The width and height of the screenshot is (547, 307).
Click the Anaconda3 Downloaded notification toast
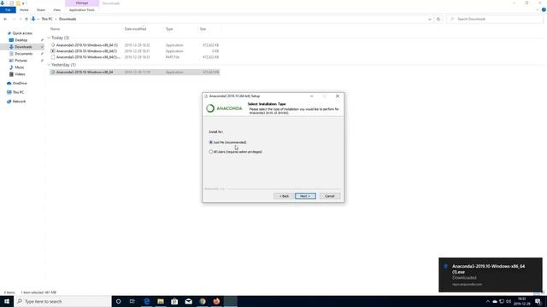click(491, 275)
